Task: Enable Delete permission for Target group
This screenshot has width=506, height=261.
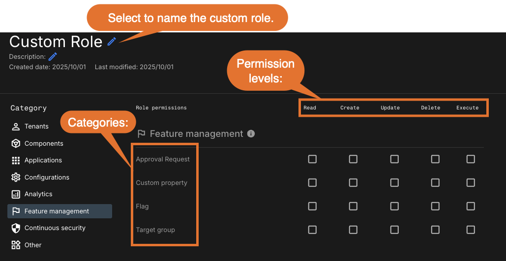Action: point(435,230)
